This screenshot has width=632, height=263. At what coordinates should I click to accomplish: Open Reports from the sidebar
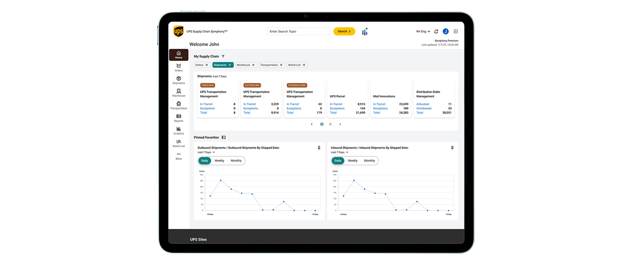click(179, 118)
